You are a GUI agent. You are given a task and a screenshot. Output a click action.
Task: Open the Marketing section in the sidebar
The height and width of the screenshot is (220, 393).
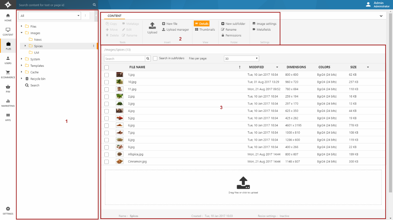[x=8, y=103]
